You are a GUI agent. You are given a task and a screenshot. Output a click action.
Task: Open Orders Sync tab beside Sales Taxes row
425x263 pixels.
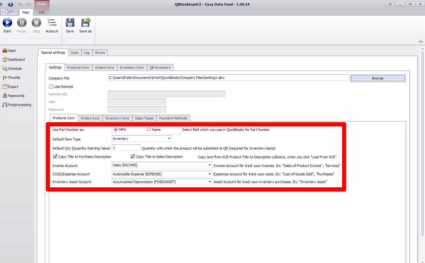click(x=90, y=118)
